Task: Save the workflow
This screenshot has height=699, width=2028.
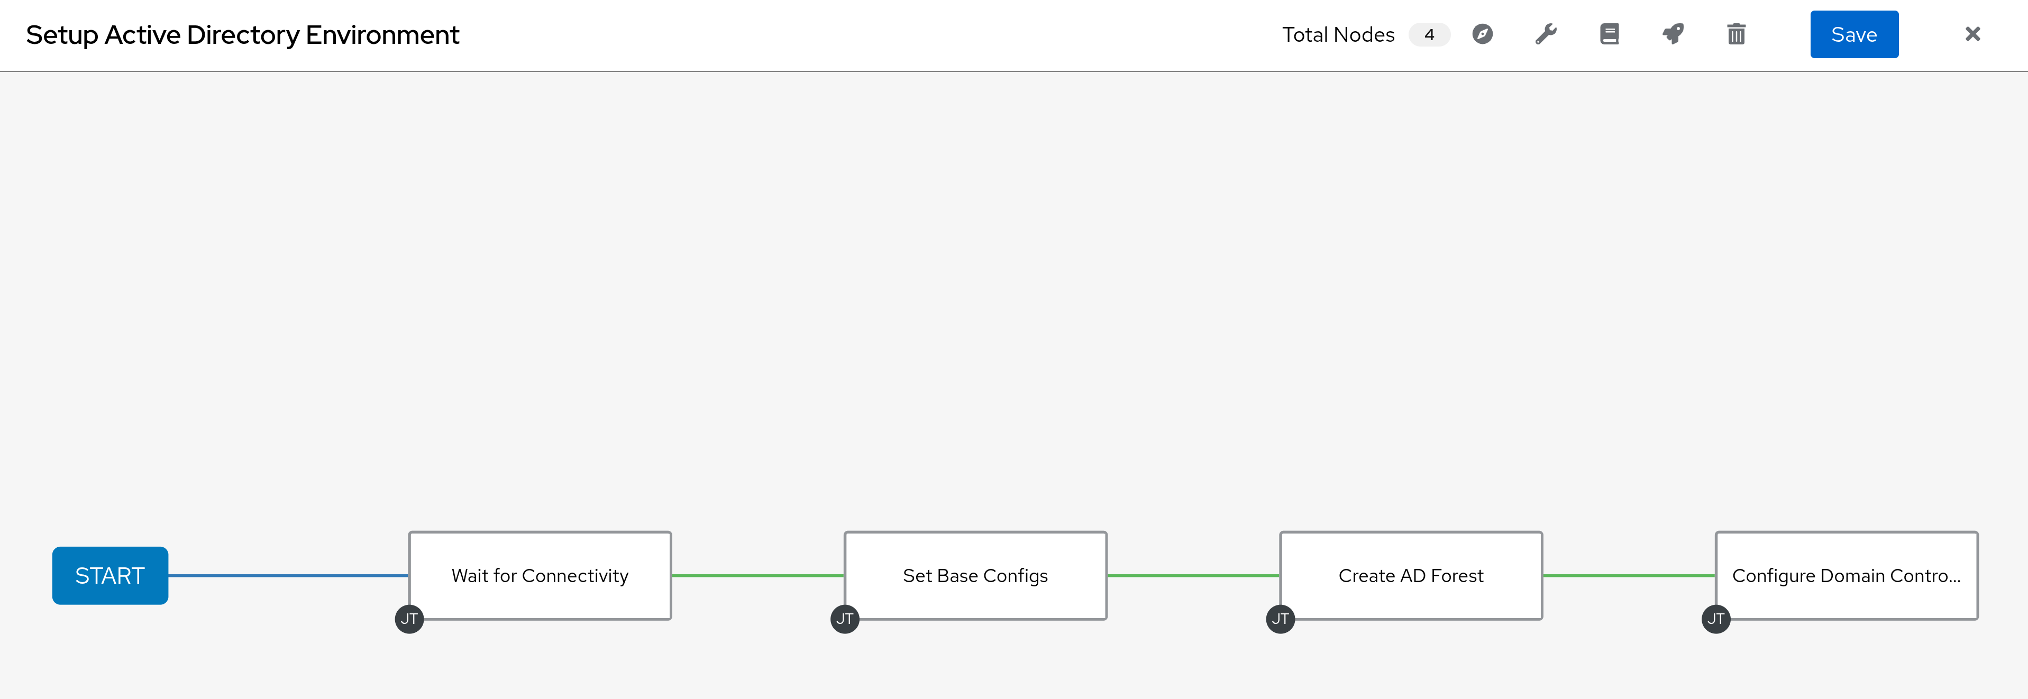Action: pos(1854,35)
